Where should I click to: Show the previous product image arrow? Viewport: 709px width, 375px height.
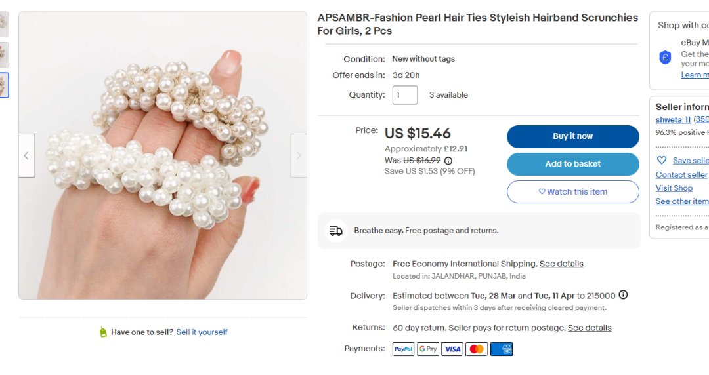point(27,155)
